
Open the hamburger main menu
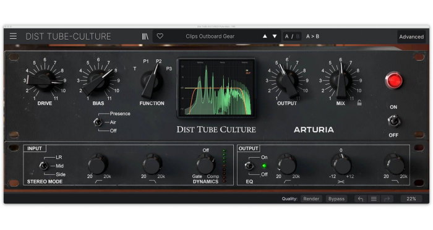point(13,36)
